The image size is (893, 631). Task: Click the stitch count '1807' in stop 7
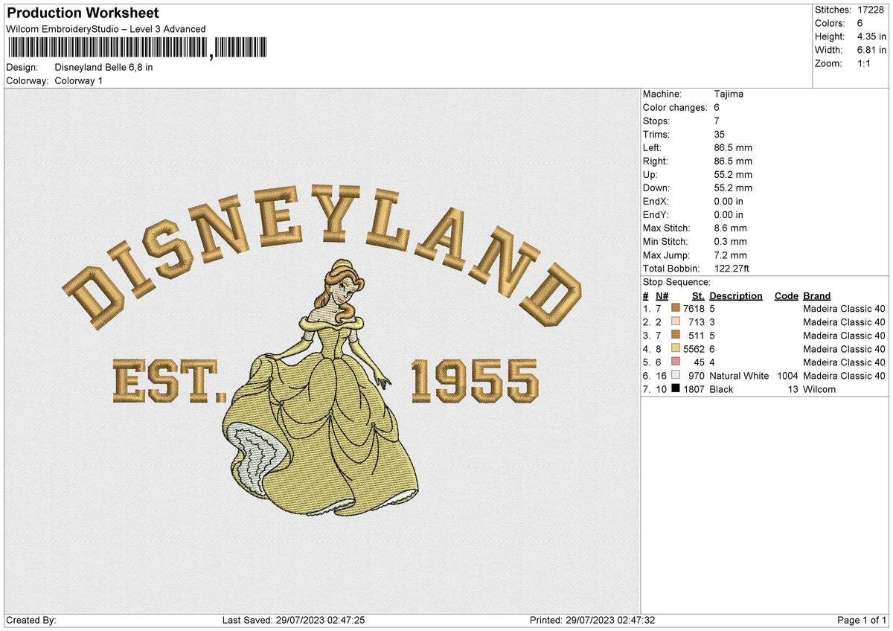(x=694, y=388)
